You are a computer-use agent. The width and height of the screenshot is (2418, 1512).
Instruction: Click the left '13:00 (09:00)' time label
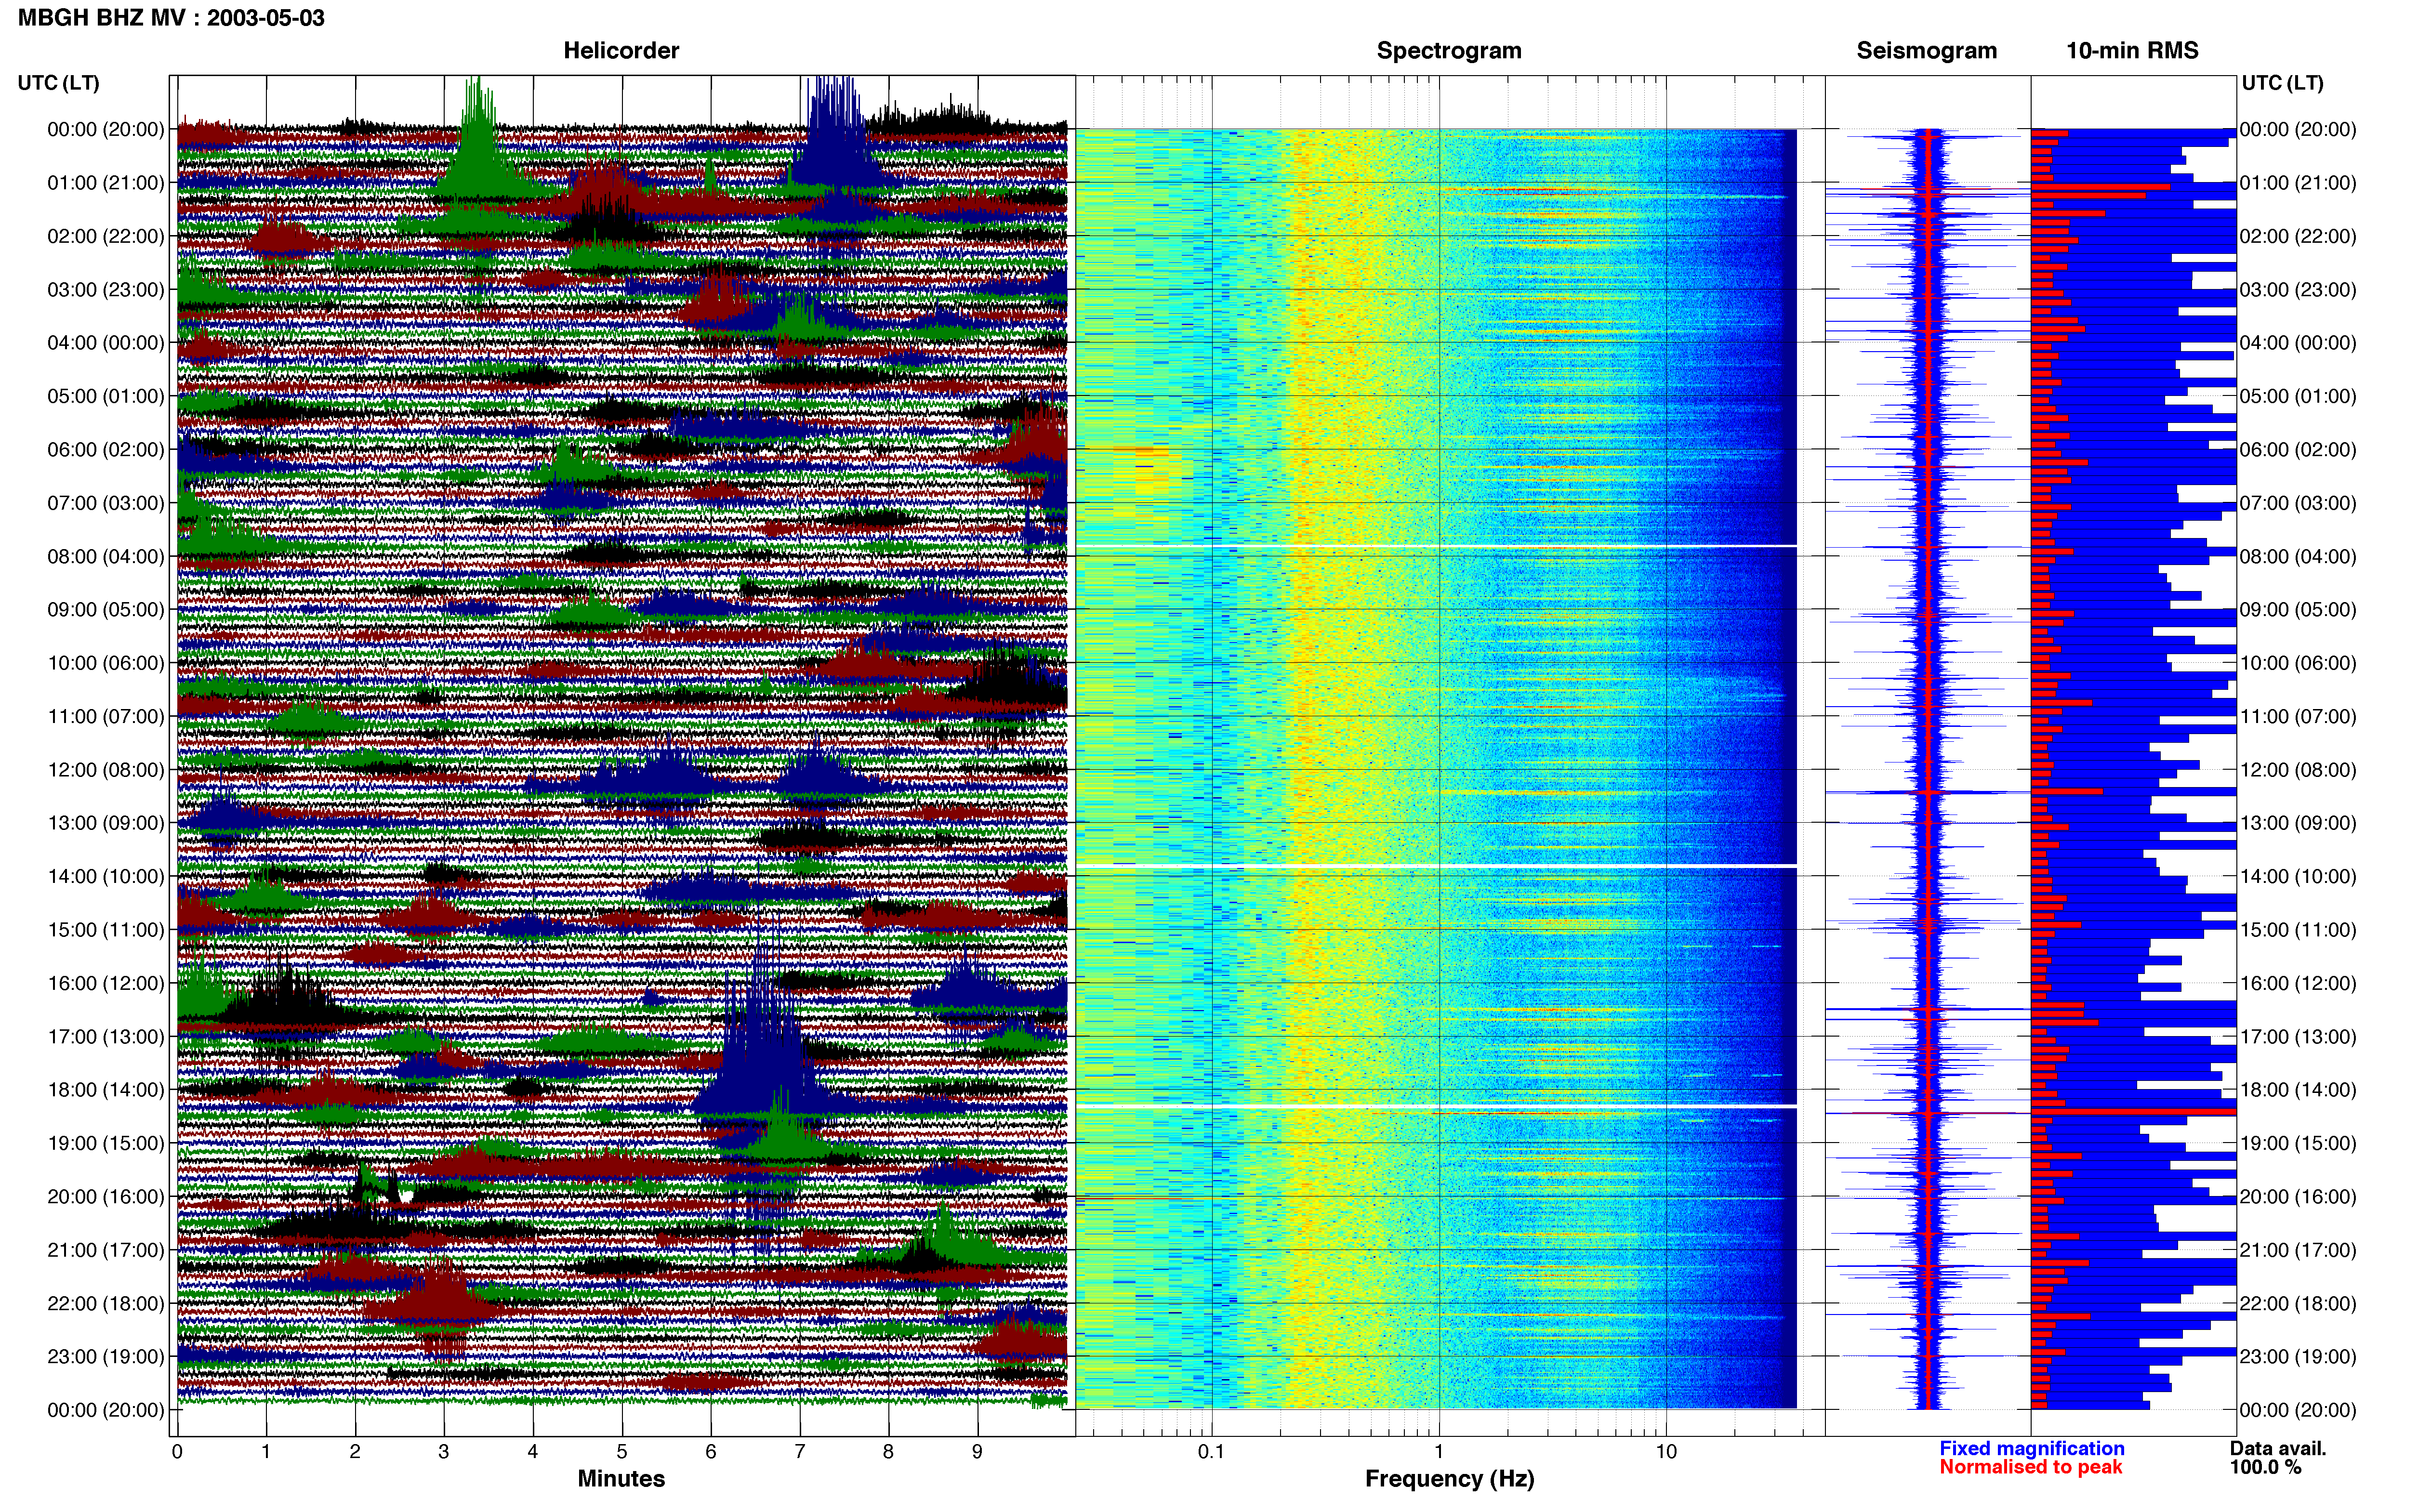pos(106,823)
